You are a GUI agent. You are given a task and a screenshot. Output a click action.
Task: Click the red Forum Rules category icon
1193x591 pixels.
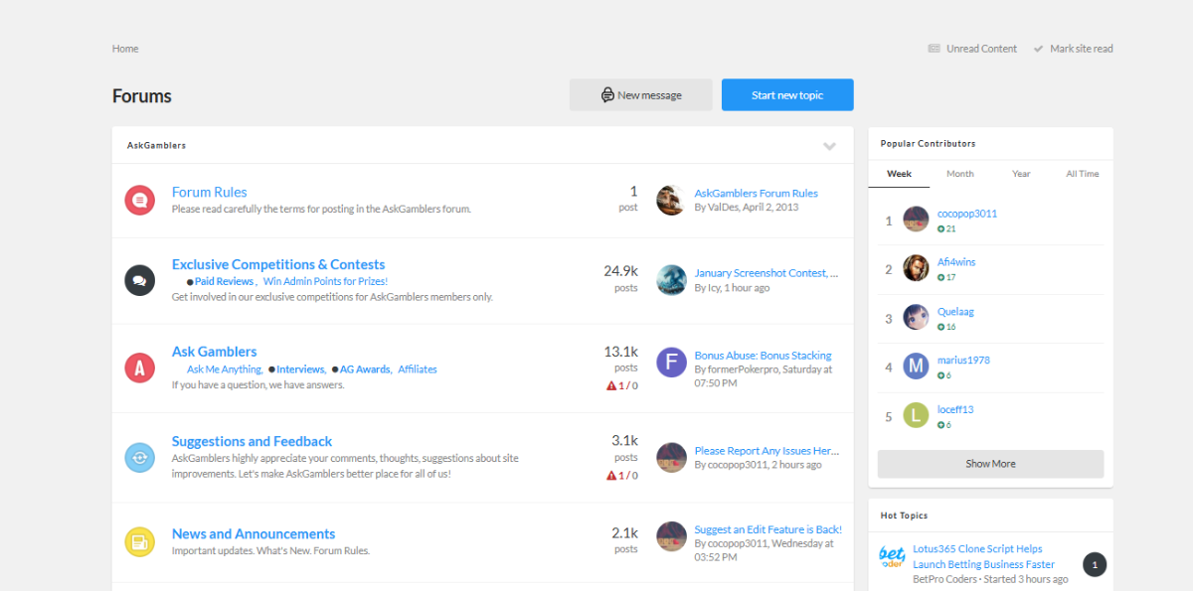pyautogui.click(x=139, y=200)
